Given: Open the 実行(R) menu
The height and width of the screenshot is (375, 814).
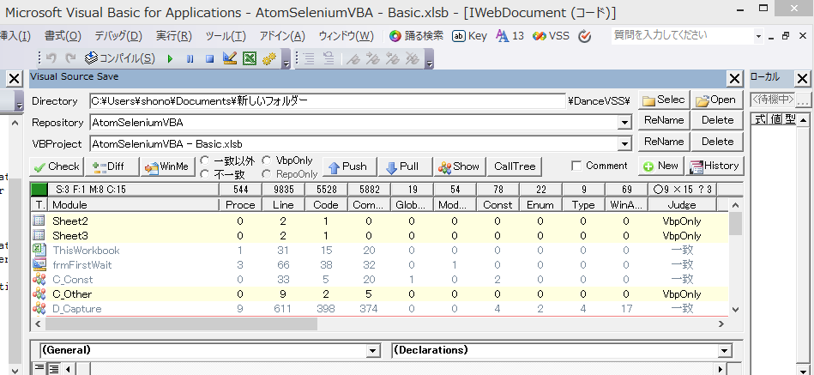Looking at the screenshot, I should pos(174,36).
